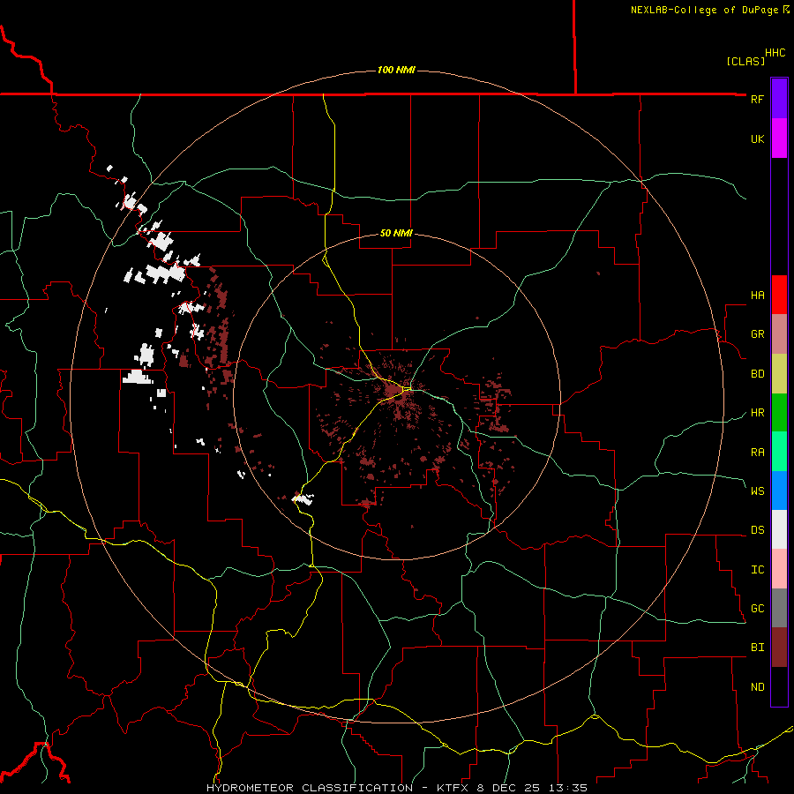Click the HR green legend swatch

coord(779,413)
